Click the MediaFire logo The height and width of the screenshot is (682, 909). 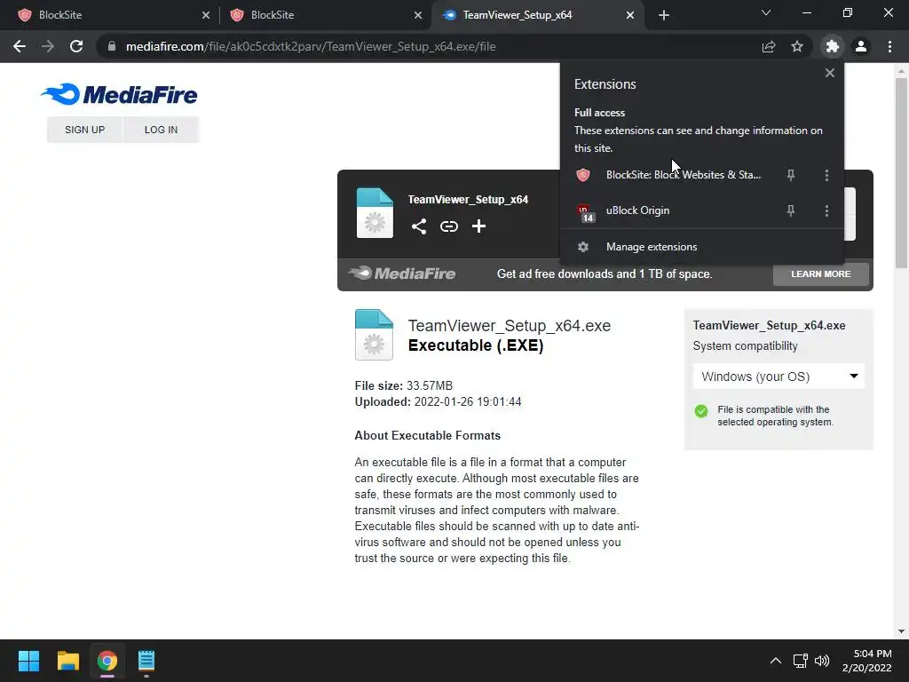pos(120,94)
